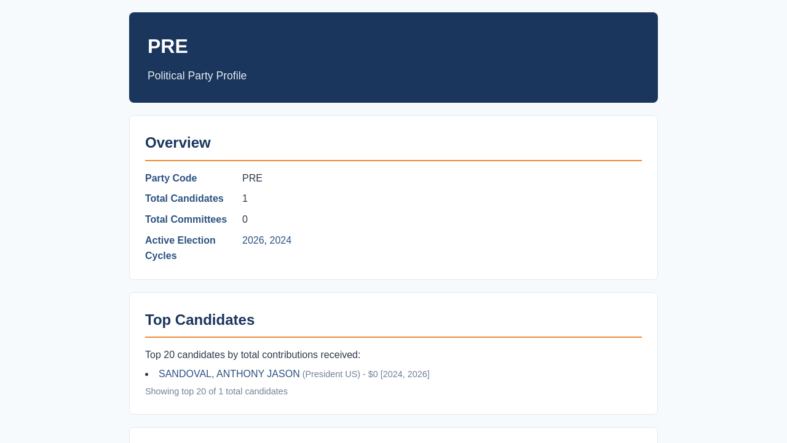Viewport: 787px width, 443px height.
Task: Click the Top 20 candidates description text
Action: (253, 355)
